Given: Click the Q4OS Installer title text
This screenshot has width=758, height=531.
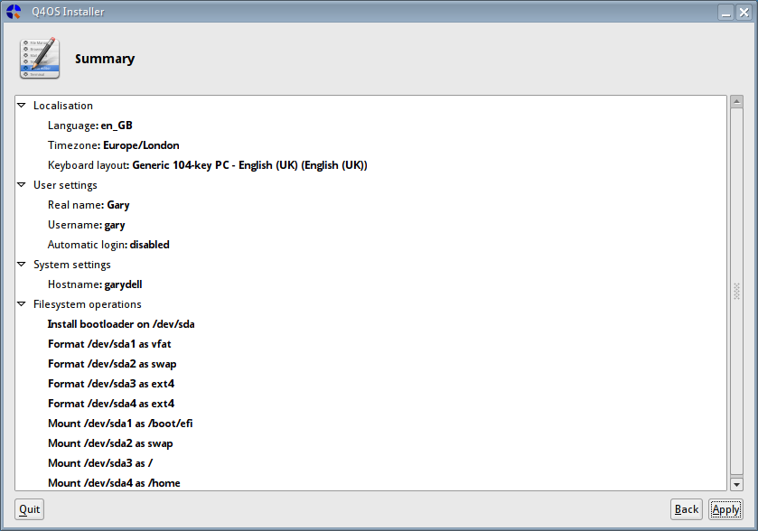Looking at the screenshot, I should tap(68, 12).
